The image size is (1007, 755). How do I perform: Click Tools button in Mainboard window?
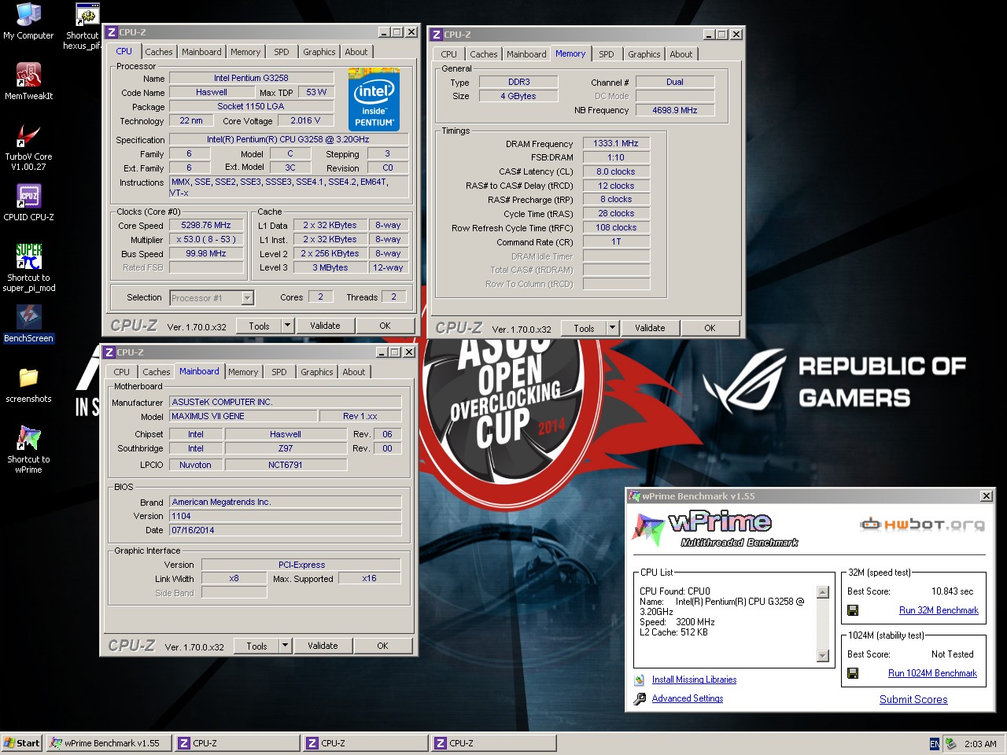[x=256, y=646]
